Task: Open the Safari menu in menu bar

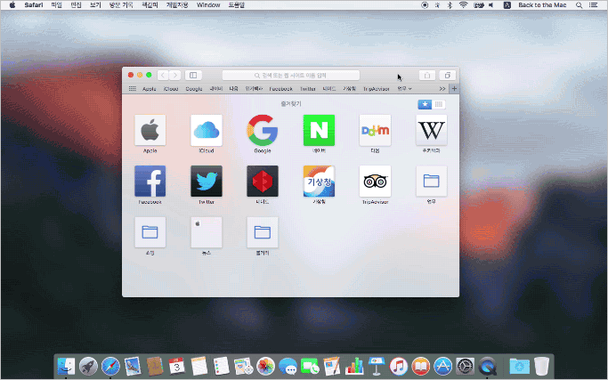Action: pos(34,5)
